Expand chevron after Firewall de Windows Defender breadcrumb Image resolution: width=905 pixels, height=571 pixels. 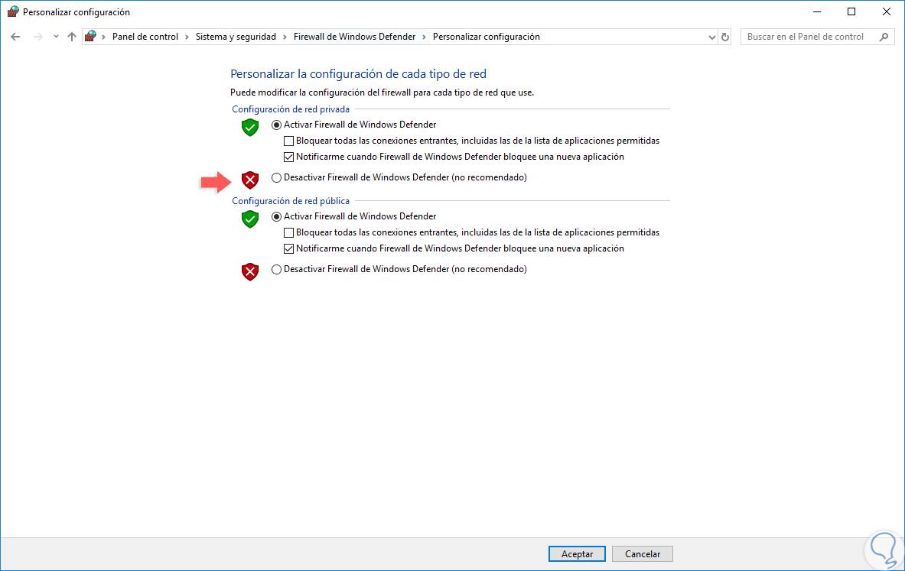[x=425, y=37]
